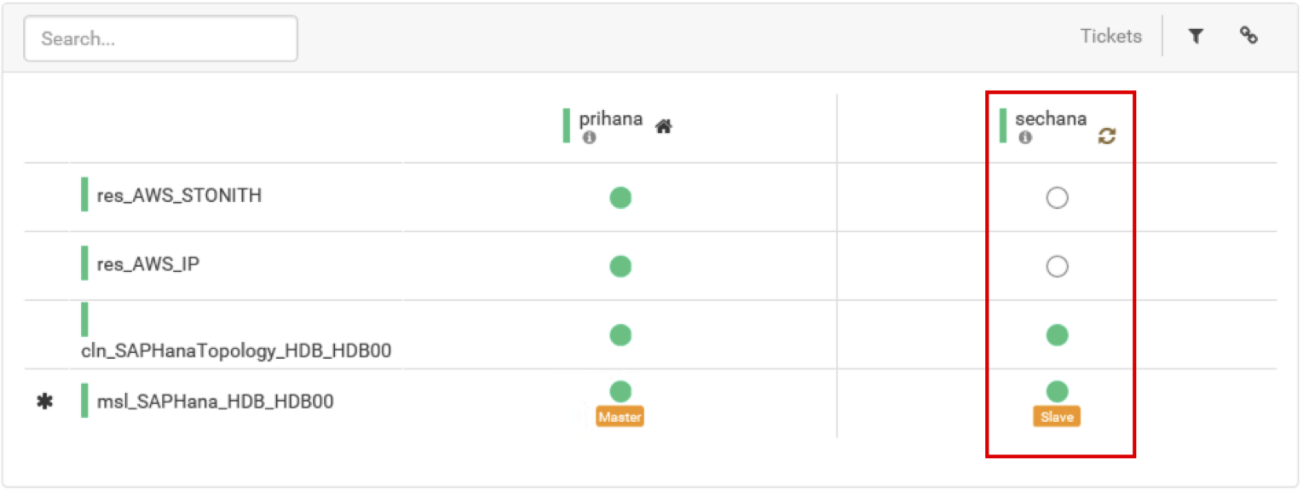Toggle empty circle for res_AWS_STONITH on sechana

tap(1057, 199)
